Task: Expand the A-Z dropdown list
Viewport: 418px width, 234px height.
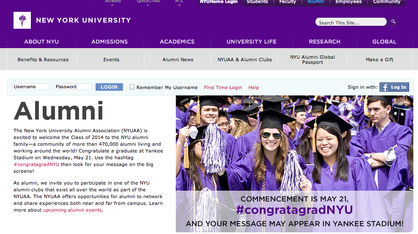Action: [179, 2]
